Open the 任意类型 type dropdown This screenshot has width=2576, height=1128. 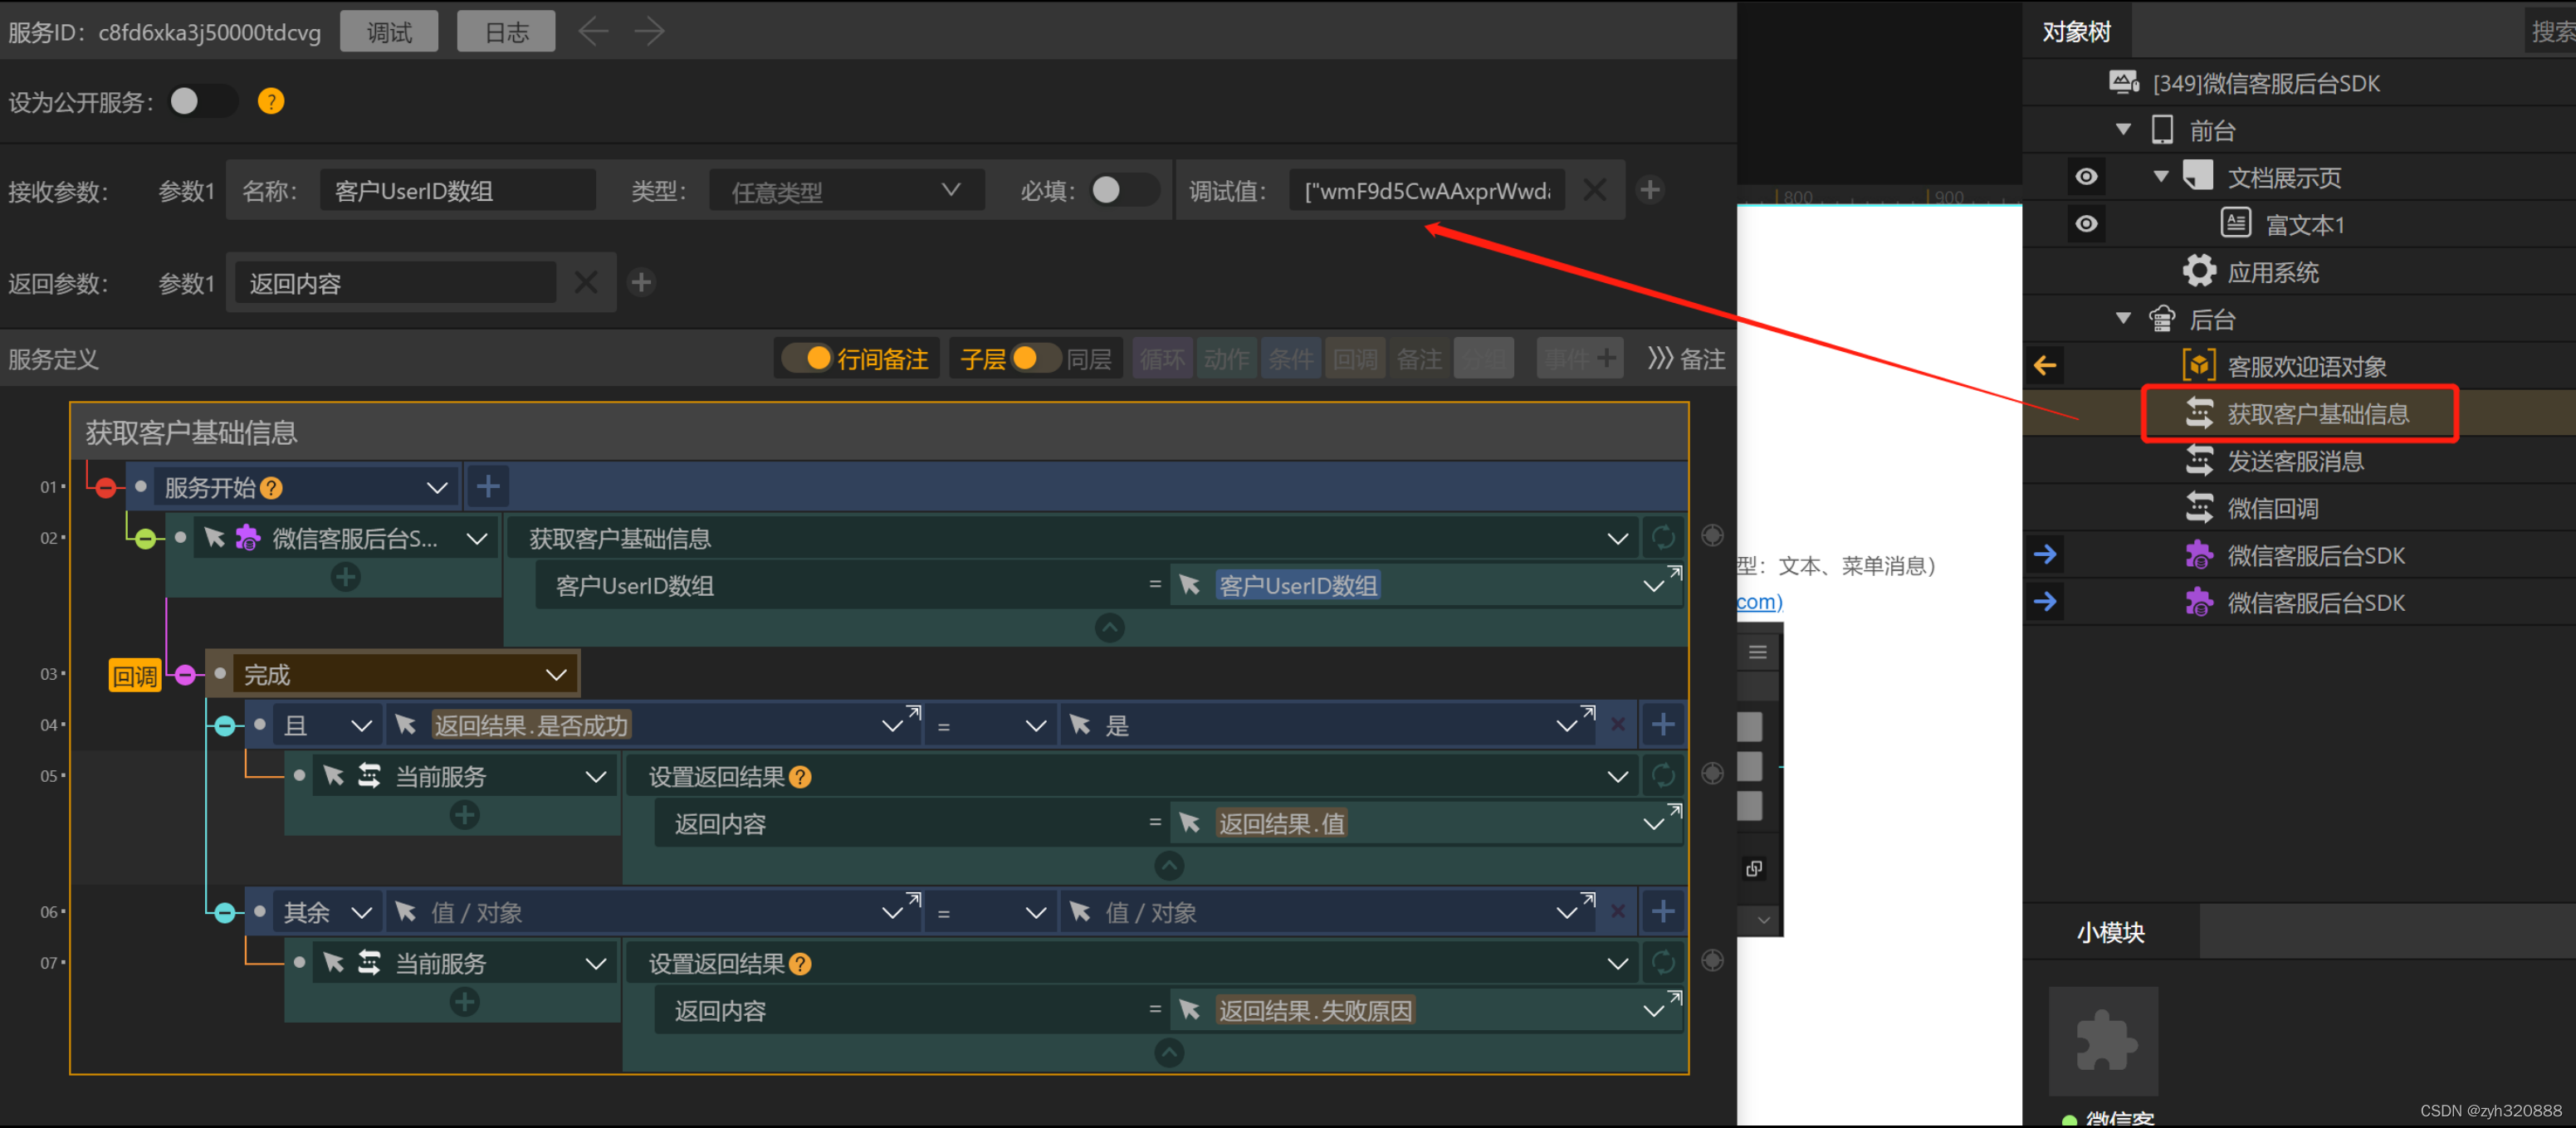coord(846,190)
